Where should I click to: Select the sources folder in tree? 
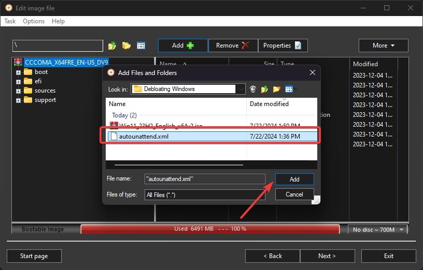(45, 91)
